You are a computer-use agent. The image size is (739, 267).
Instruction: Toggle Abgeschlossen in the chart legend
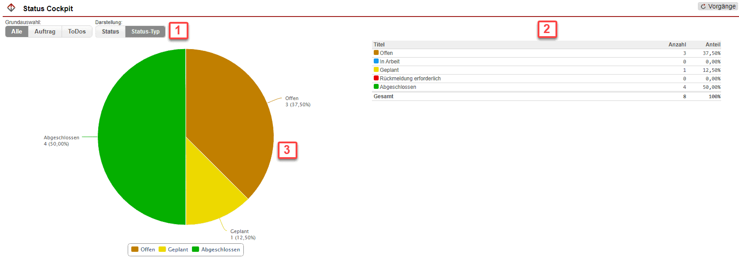click(216, 250)
